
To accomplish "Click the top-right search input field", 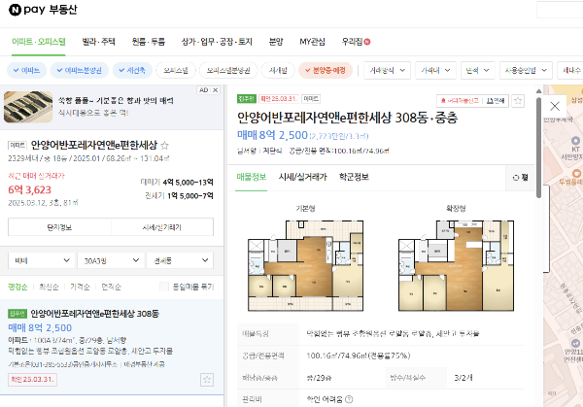I will pos(560,10).
